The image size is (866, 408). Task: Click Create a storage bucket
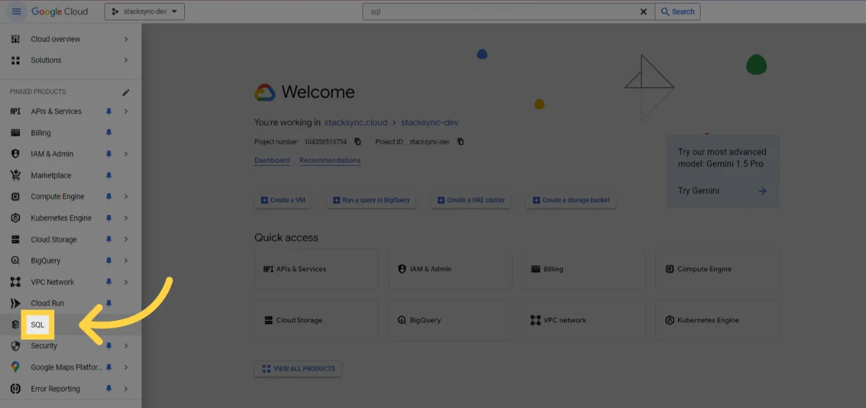click(x=571, y=200)
